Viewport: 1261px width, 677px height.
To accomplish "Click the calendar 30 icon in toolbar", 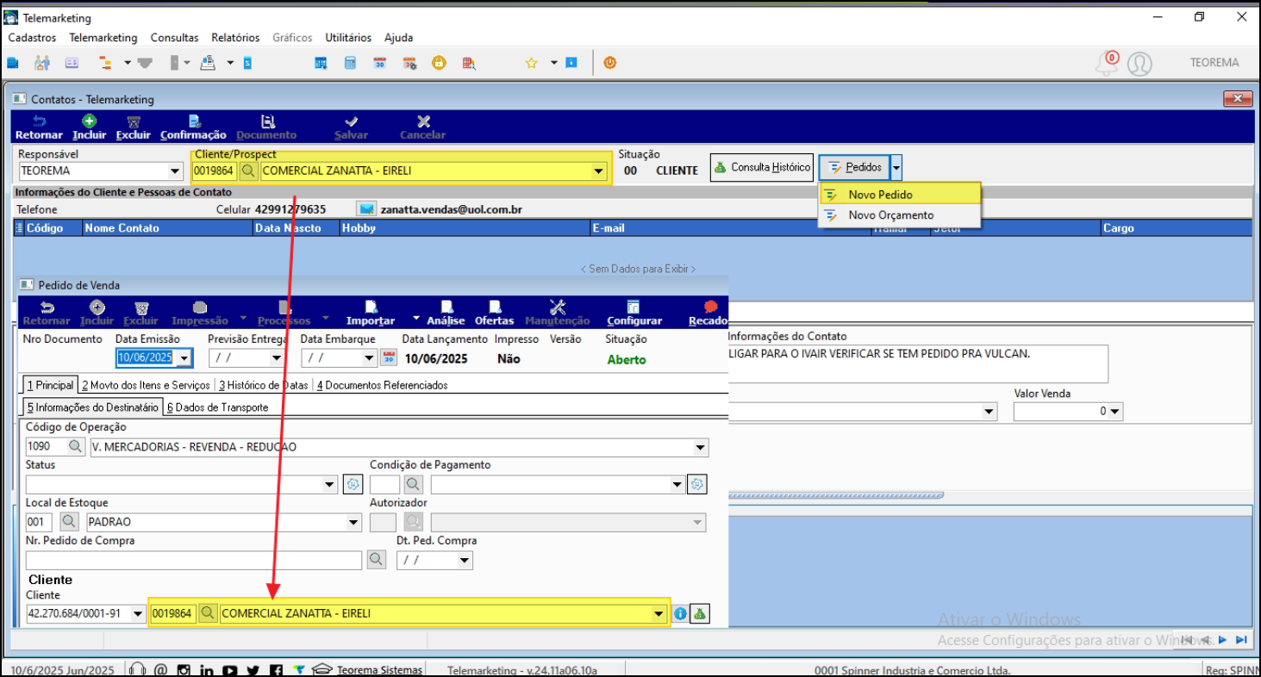I will pos(379,63).
